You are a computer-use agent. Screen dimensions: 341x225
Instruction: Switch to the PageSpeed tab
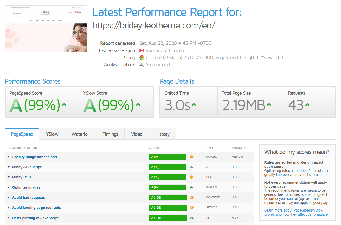(22, 134)
